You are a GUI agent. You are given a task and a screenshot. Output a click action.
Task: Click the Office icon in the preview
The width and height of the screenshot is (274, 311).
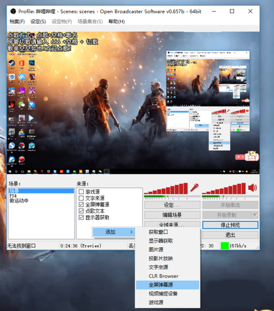pos(21,64)
